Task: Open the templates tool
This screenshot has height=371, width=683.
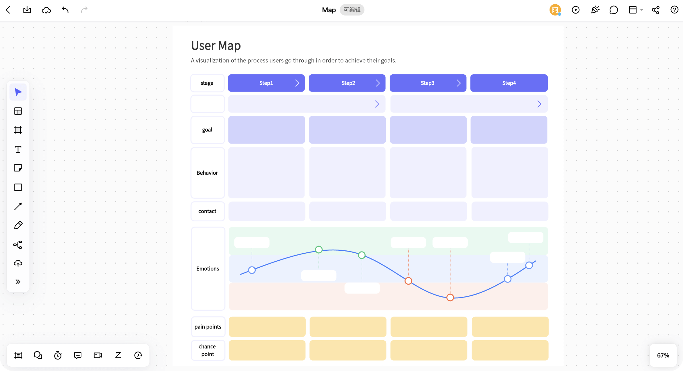Action: (18, 111)
